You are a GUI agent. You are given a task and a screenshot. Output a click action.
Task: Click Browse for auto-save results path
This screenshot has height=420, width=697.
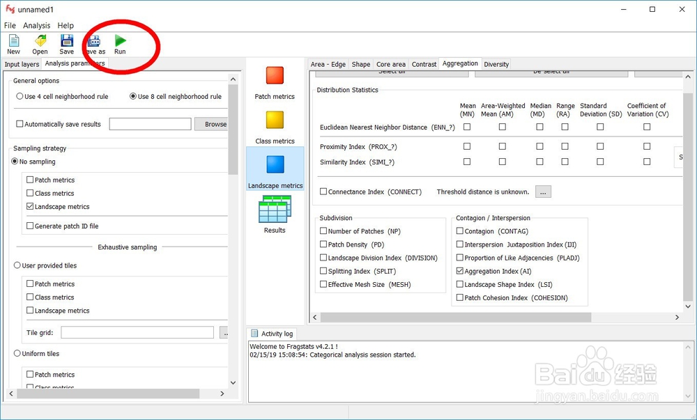pos(212,124)
